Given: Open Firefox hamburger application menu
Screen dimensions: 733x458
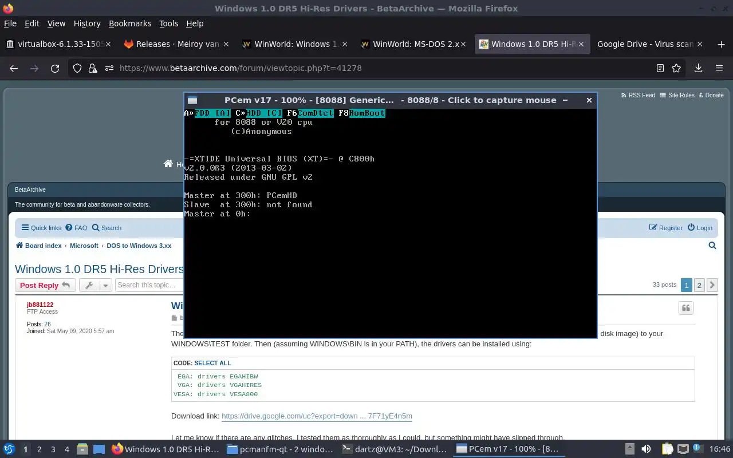Looking at the screenshot, I should point(719,68).
